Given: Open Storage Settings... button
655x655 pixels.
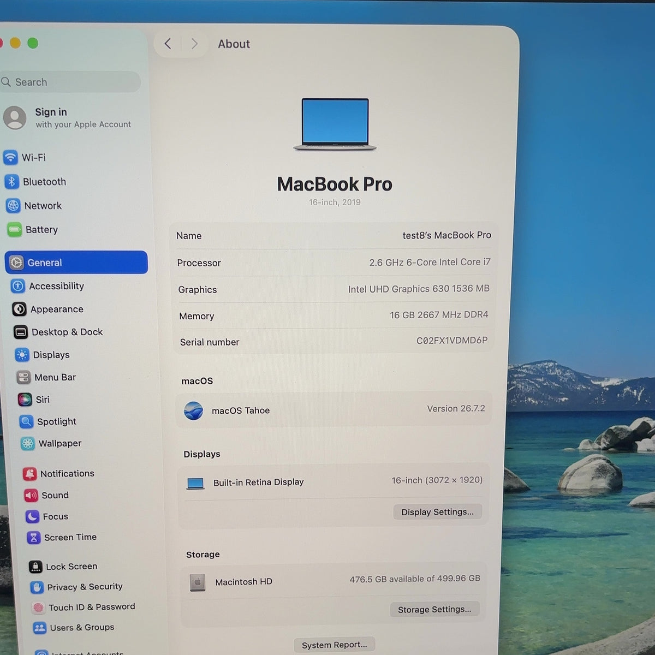Looking at the screenshot, I should pyautogui.click(x=434, y=609).
